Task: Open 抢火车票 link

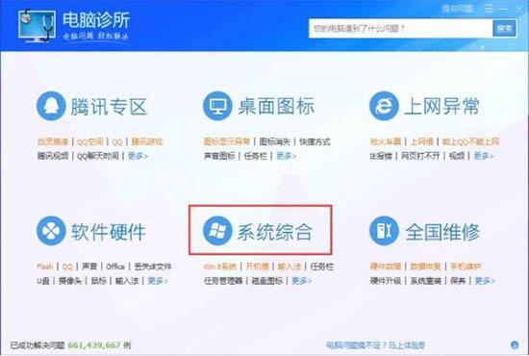Action: (x=386, y=141)
